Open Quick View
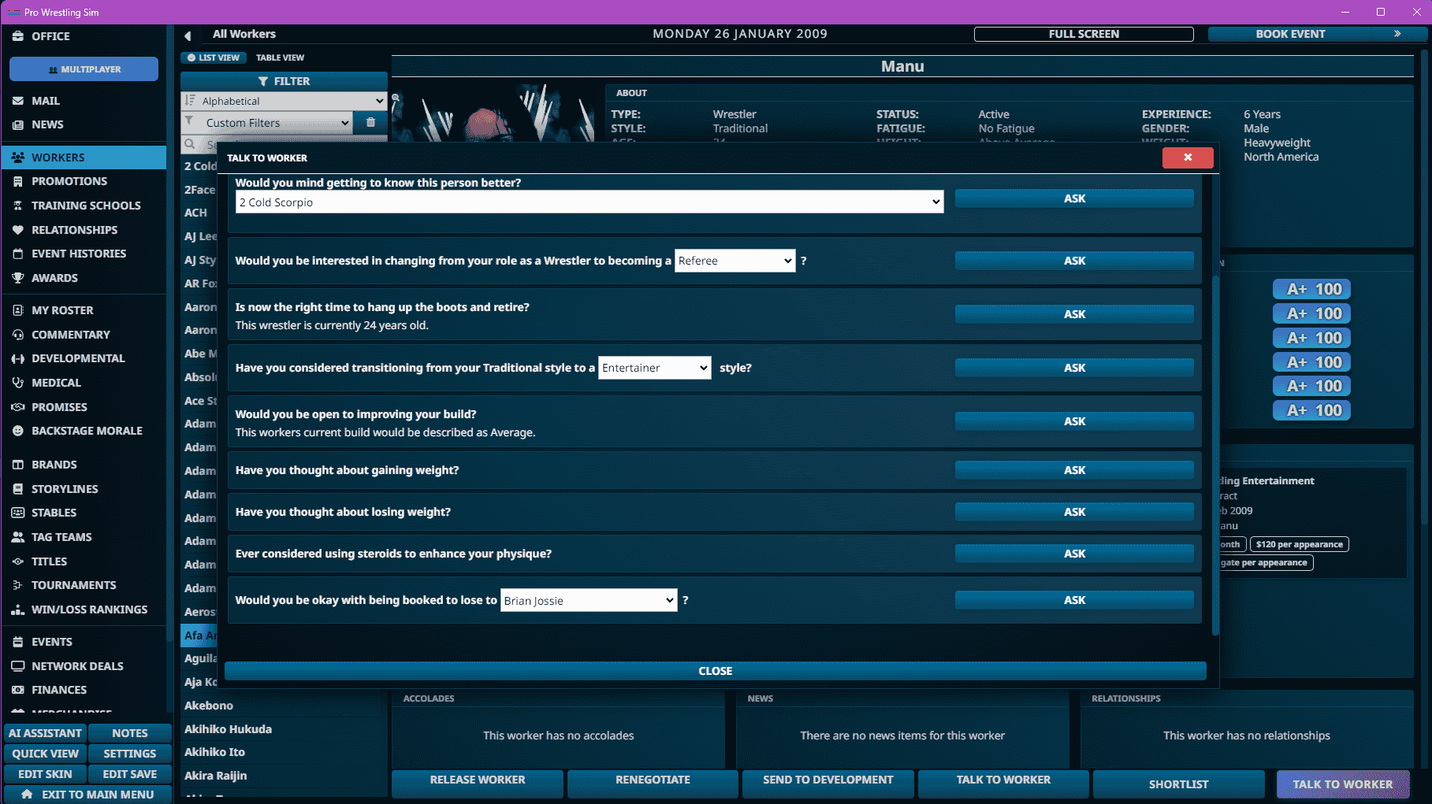The height and width of the screenshot is (804, 1432). [45, 754]
